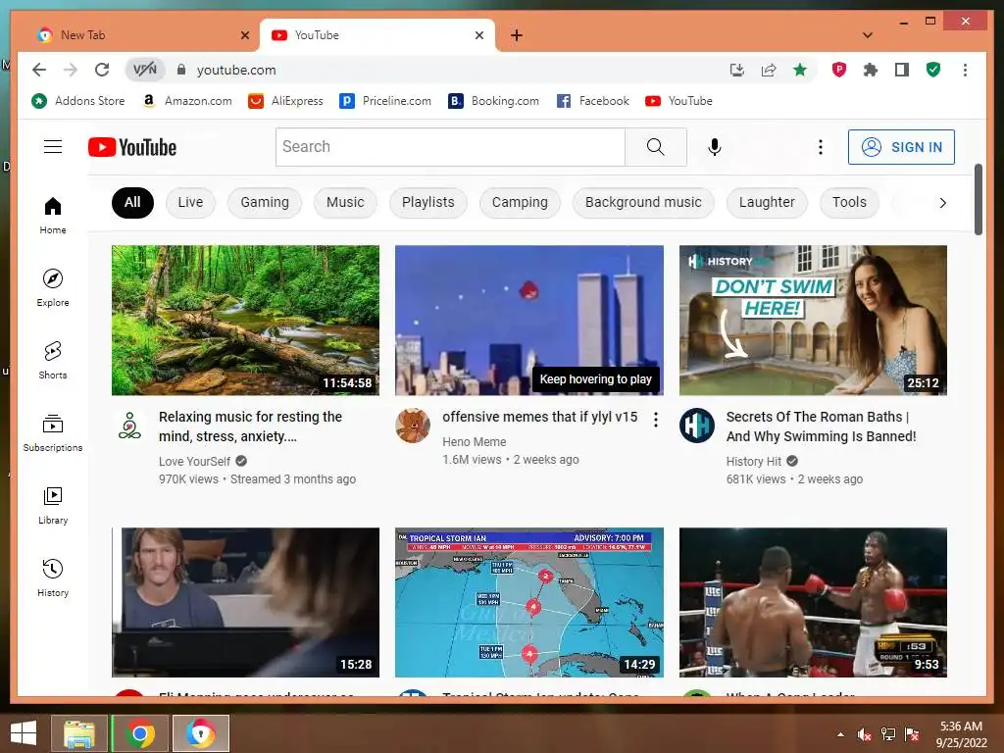
Task: Click the page vertical scrollbar thumb
Action: (x=979, y=199)
